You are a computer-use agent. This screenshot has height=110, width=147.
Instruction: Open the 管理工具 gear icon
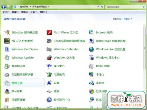pyautogui.click(x=7, y=83)
